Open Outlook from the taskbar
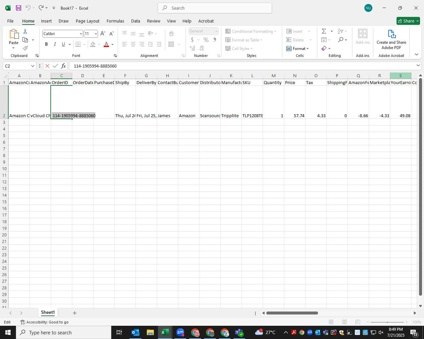 pos(135,332)
